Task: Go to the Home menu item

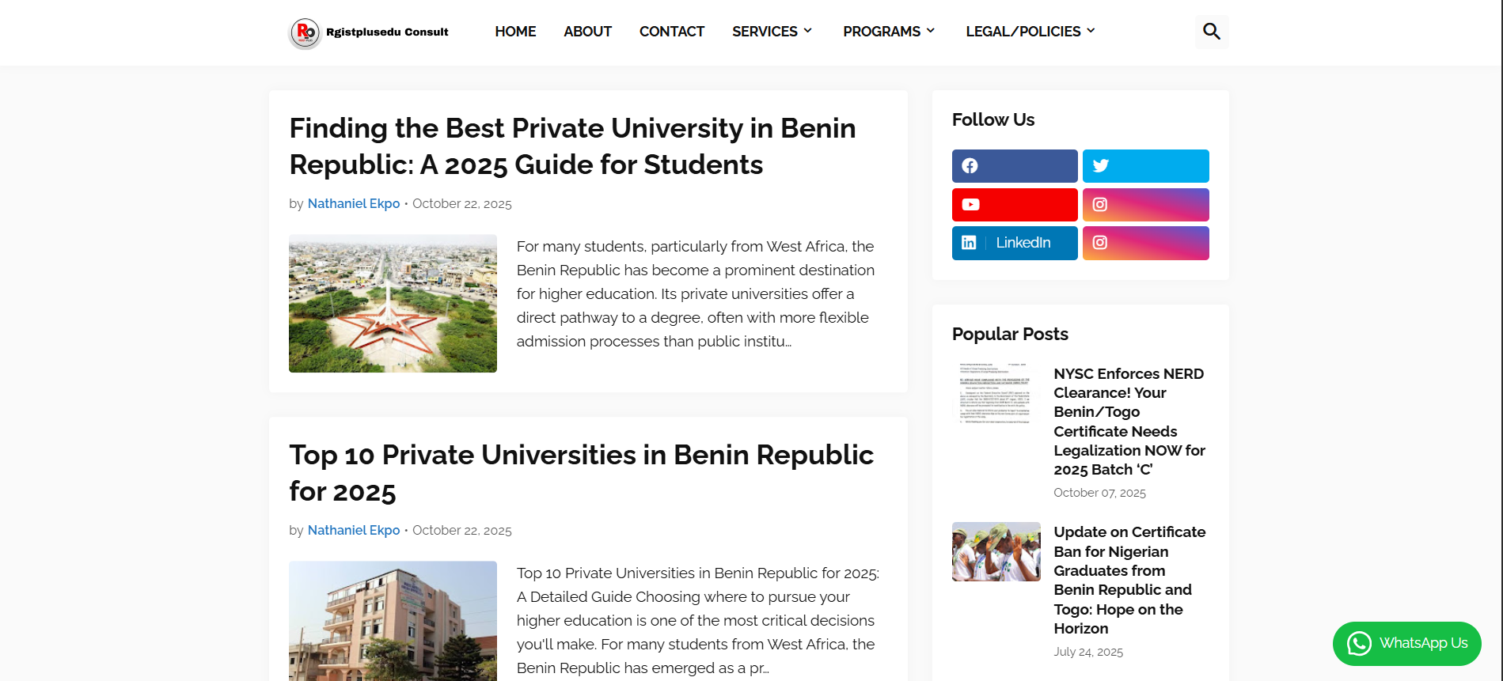Action: coord(515,32)
